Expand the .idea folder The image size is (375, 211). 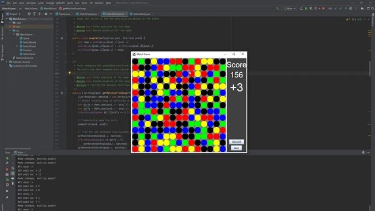(10, 23)
